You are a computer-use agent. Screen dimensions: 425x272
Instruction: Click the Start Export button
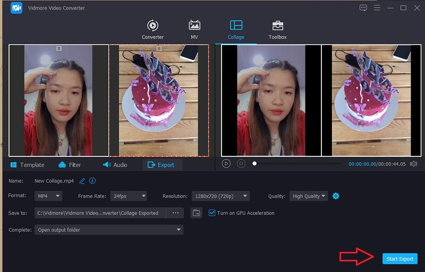[x=399, y=259]
